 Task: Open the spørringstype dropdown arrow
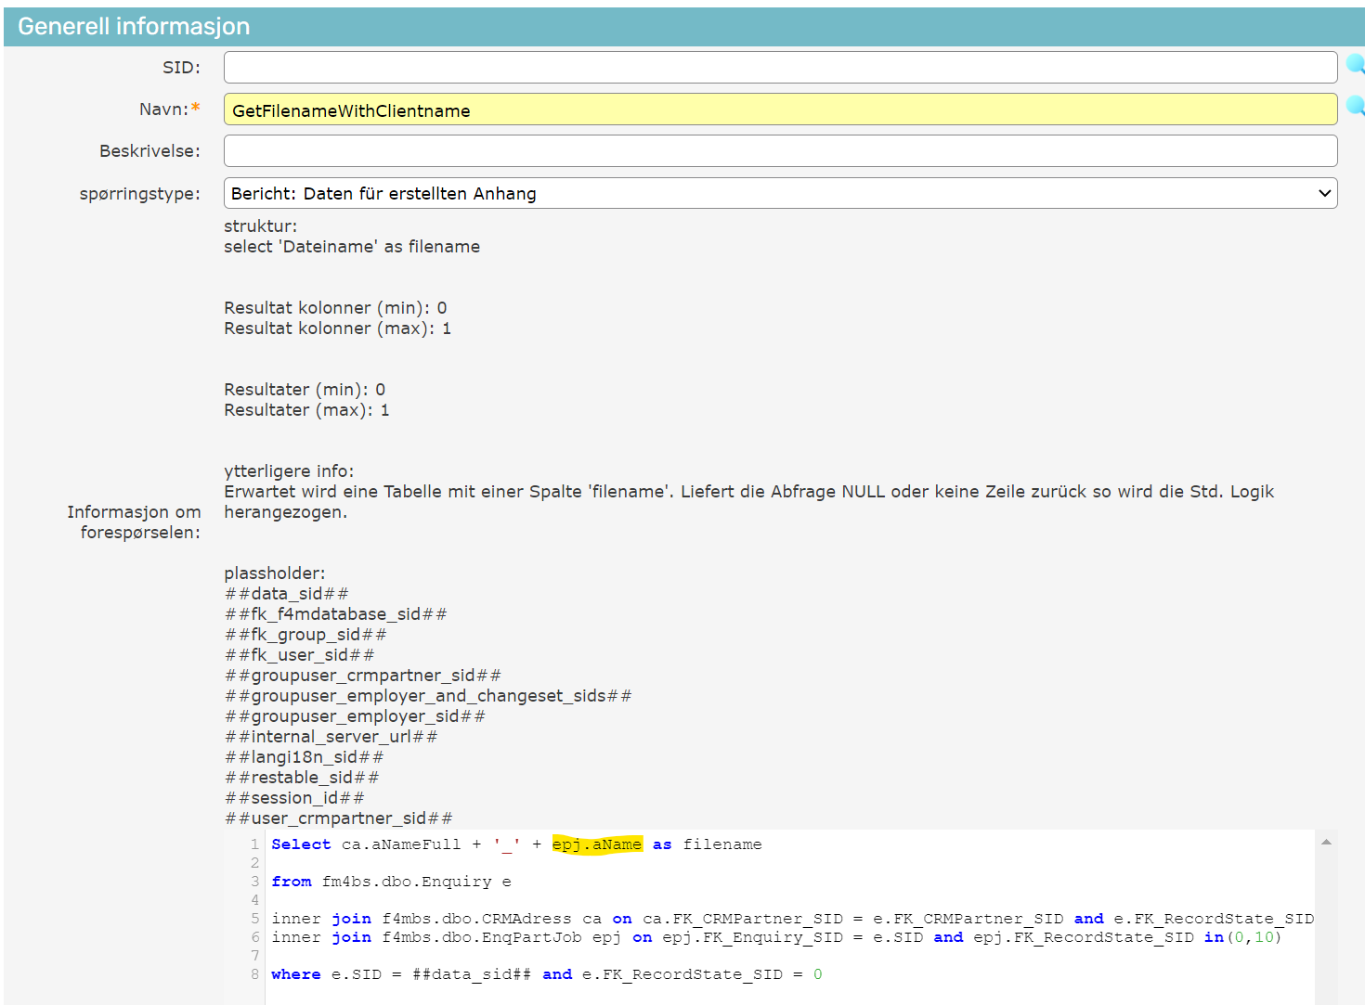[x=1324, y=194]
